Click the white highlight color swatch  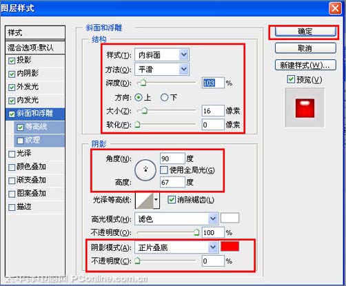(x=230, y=218)
